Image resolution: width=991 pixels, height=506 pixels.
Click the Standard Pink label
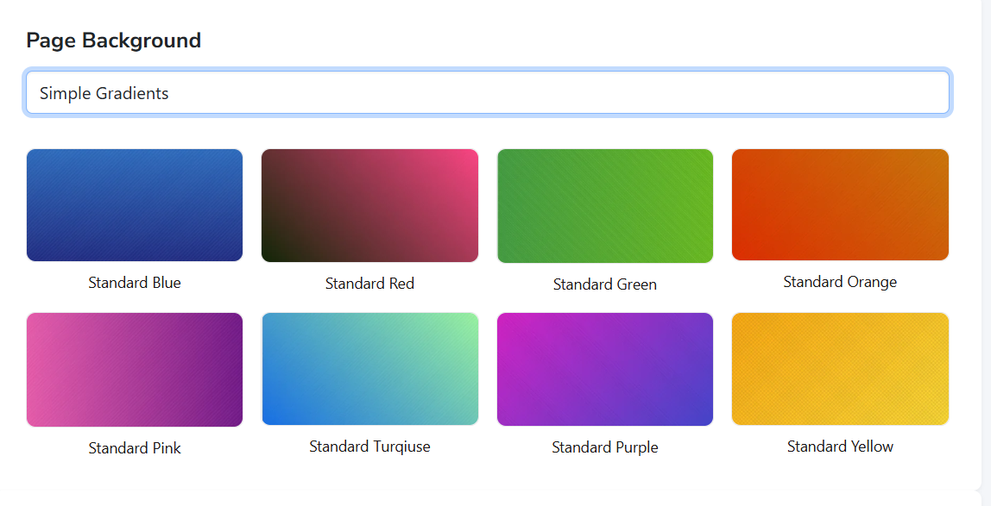[135, 448]
